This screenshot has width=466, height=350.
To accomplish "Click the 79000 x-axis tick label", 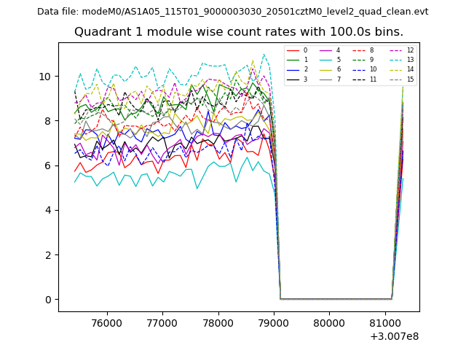I will tap(273, 322).
